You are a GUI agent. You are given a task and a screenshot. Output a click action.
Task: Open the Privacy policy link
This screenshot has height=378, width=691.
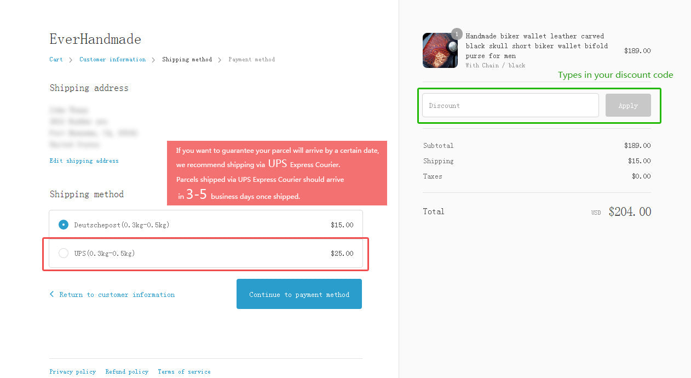click(72, 371)
